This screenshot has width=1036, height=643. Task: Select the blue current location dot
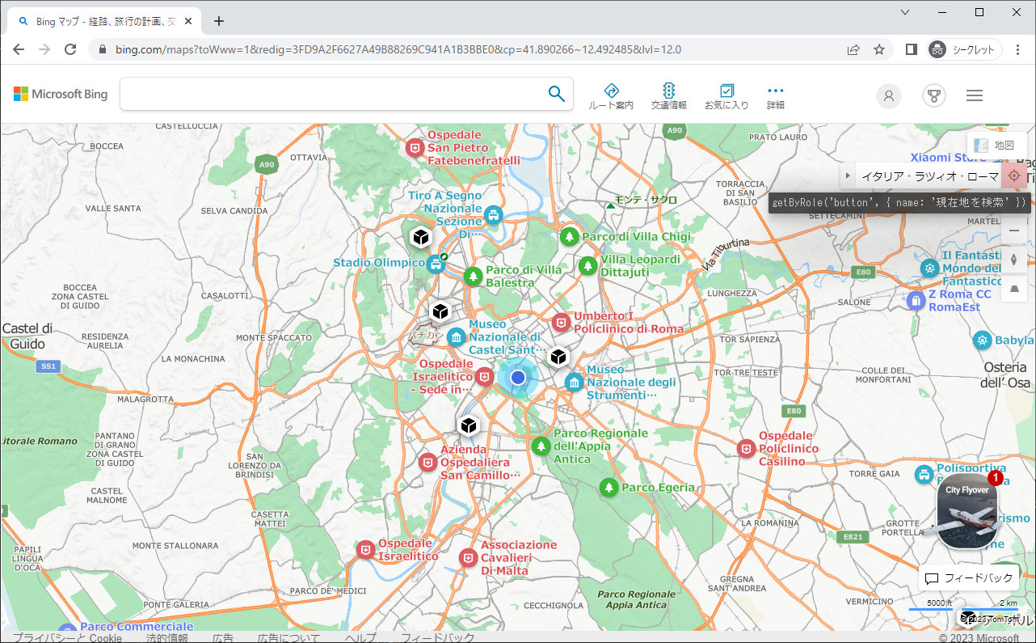click(x=518, y=377)
